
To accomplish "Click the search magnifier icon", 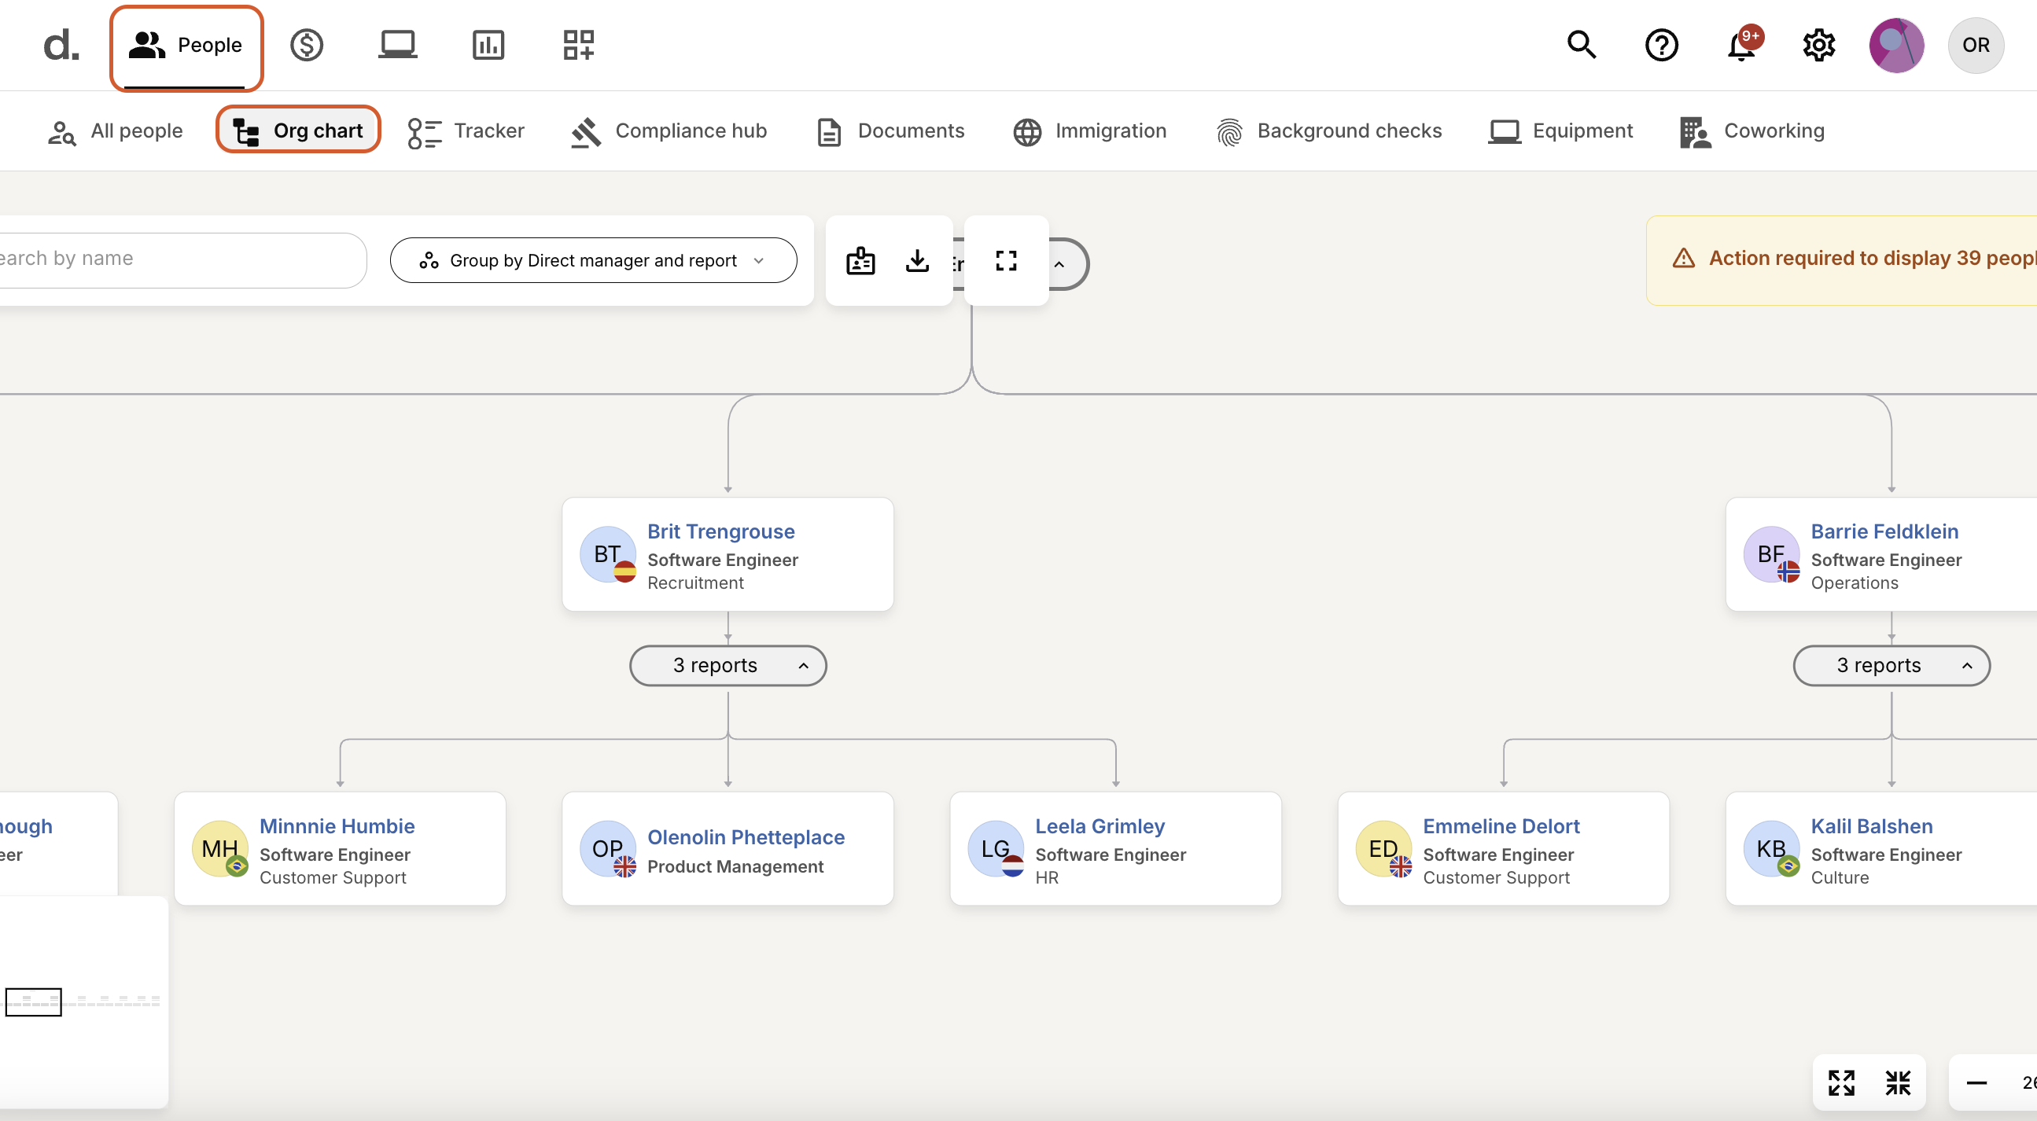I will click(1582, 45).
